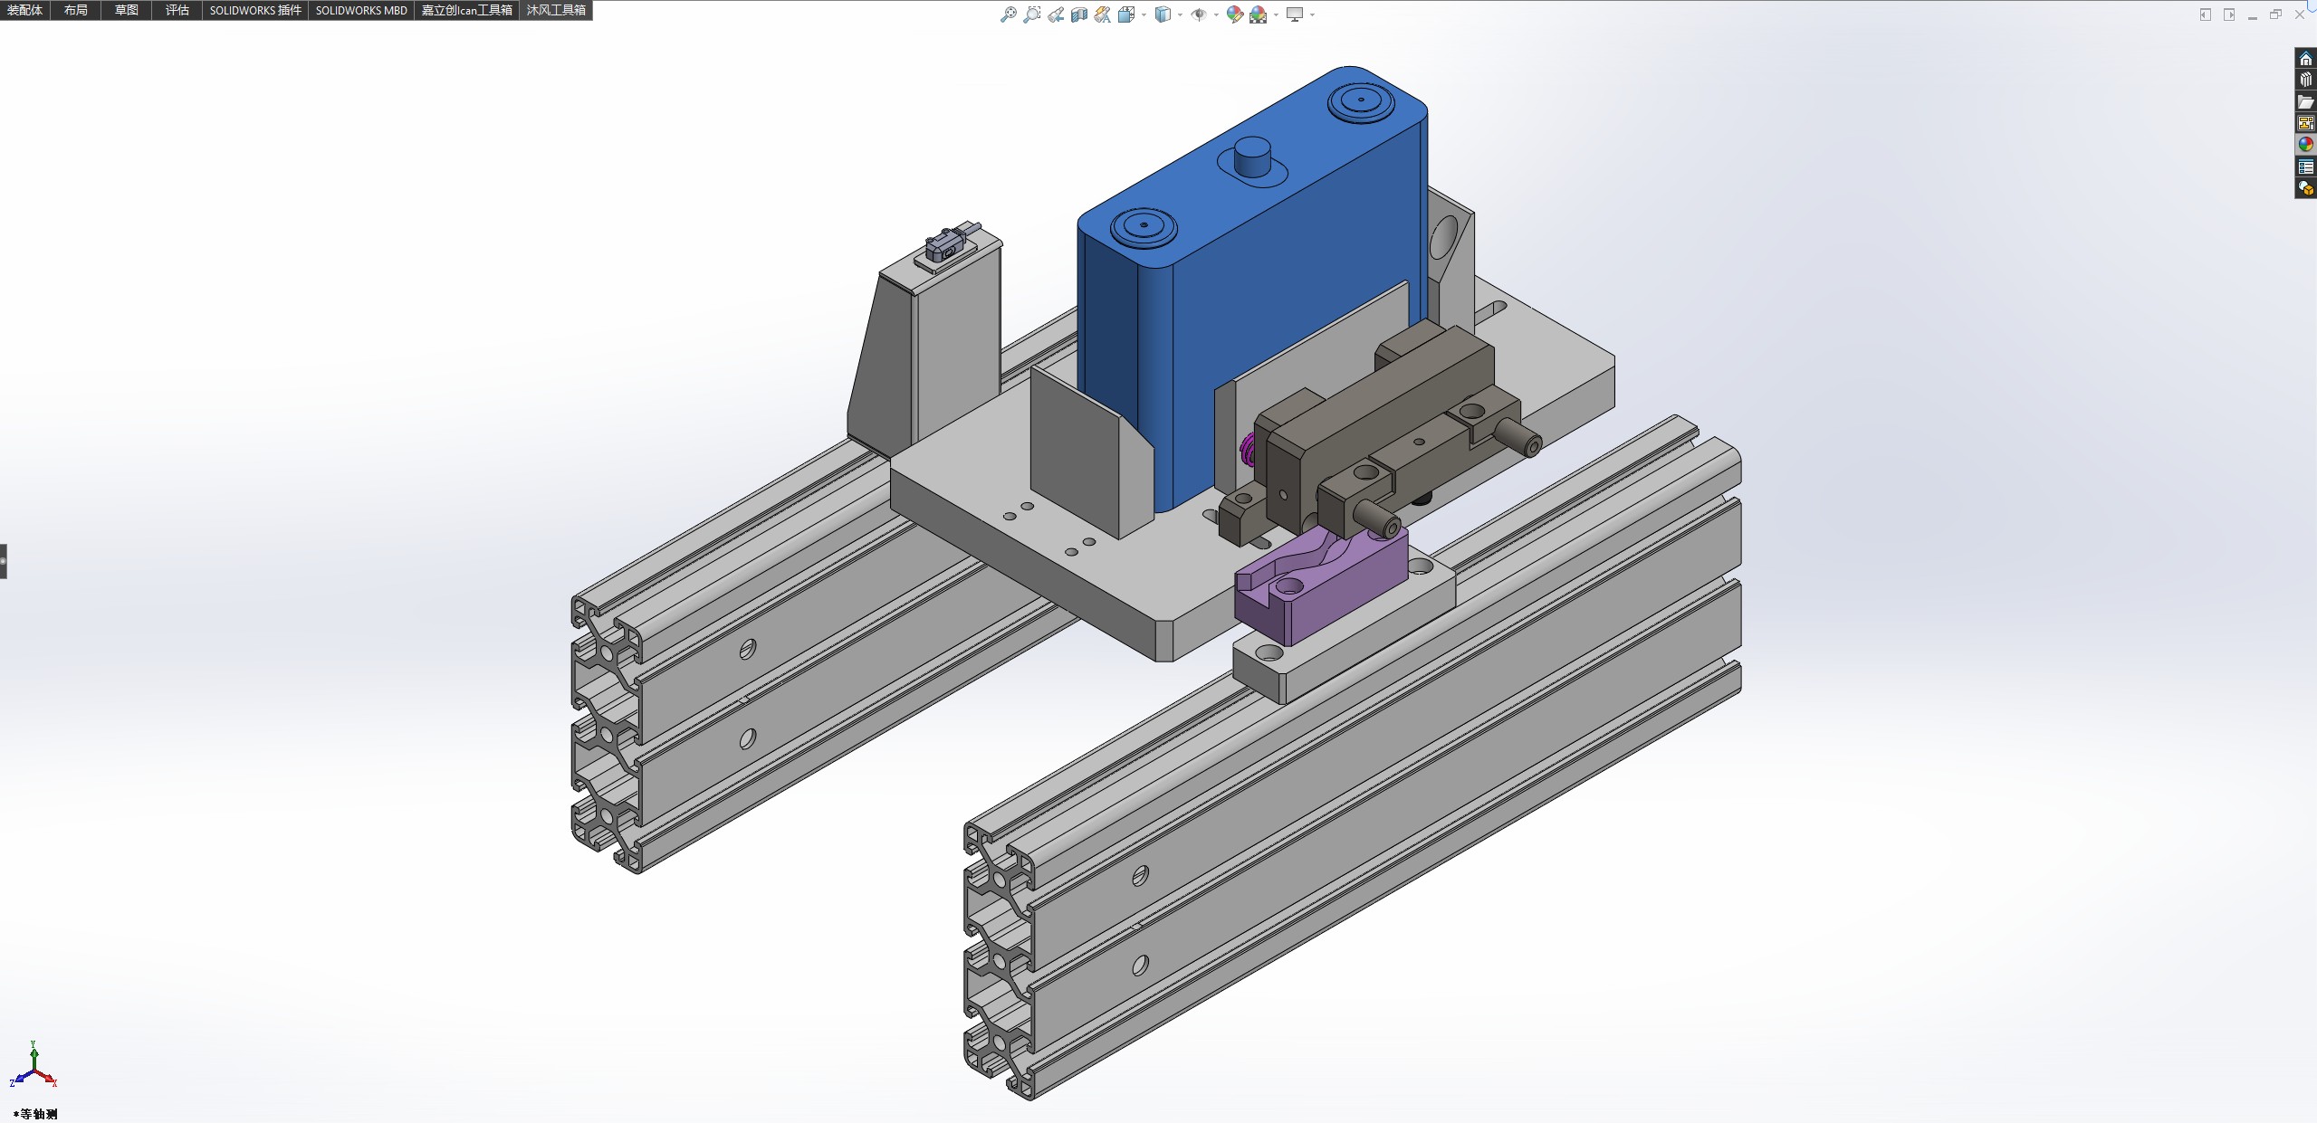Open SOLIDWORKS Resources home tab
Image resolution: width=2317 pixels, height=1123 pixels.
click(2305, 59)
